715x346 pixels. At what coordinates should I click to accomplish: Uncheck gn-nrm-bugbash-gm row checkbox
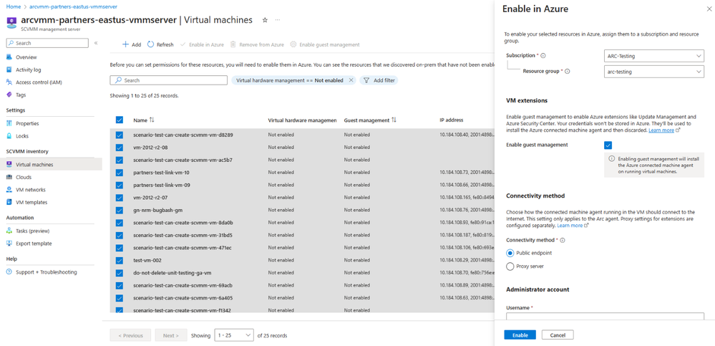tap(120, 211)
